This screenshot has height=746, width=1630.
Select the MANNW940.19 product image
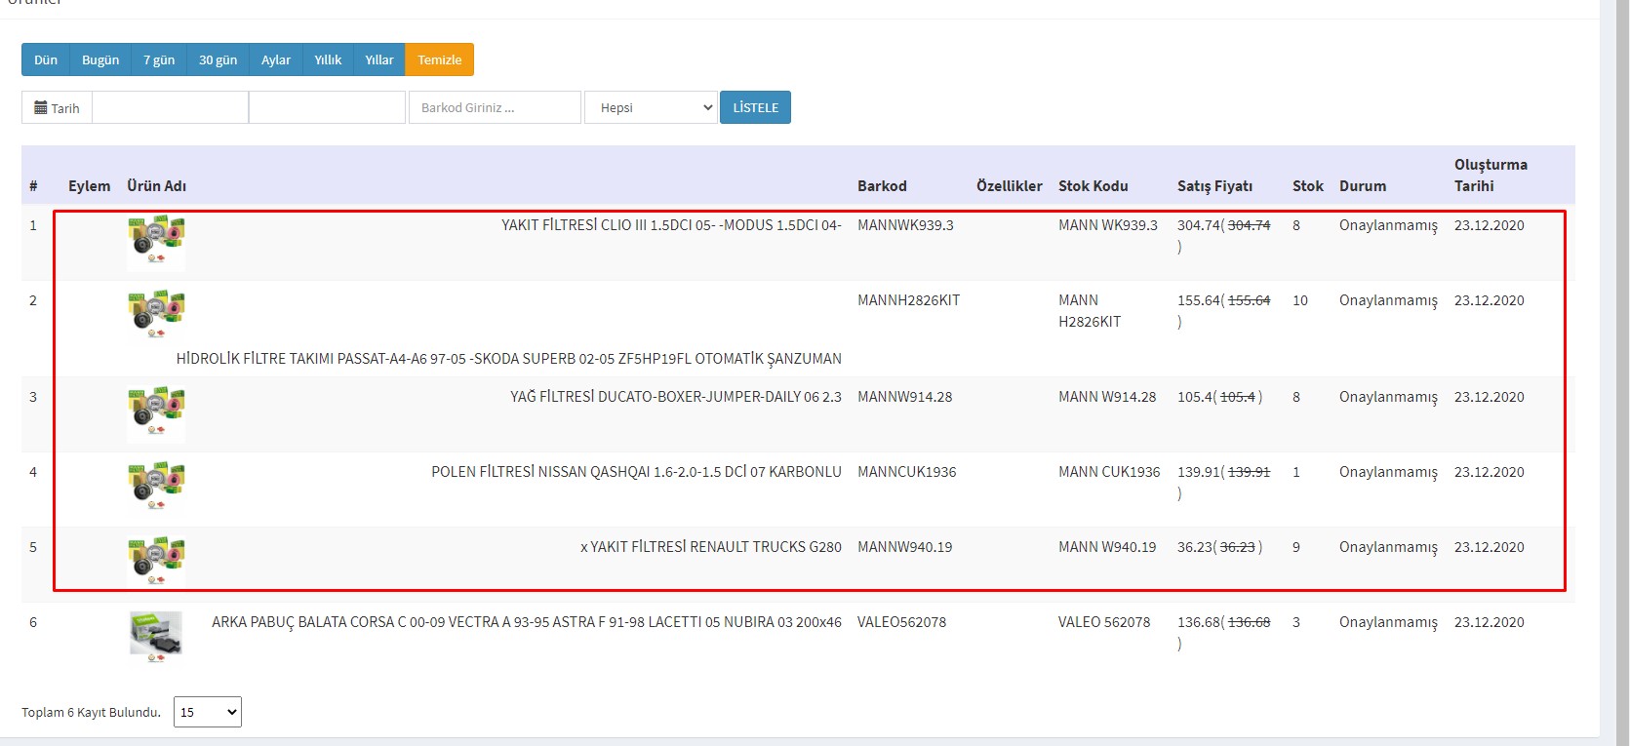click(156, 562)
